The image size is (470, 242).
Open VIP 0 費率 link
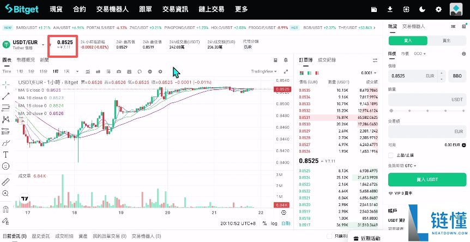pos(400,193)
